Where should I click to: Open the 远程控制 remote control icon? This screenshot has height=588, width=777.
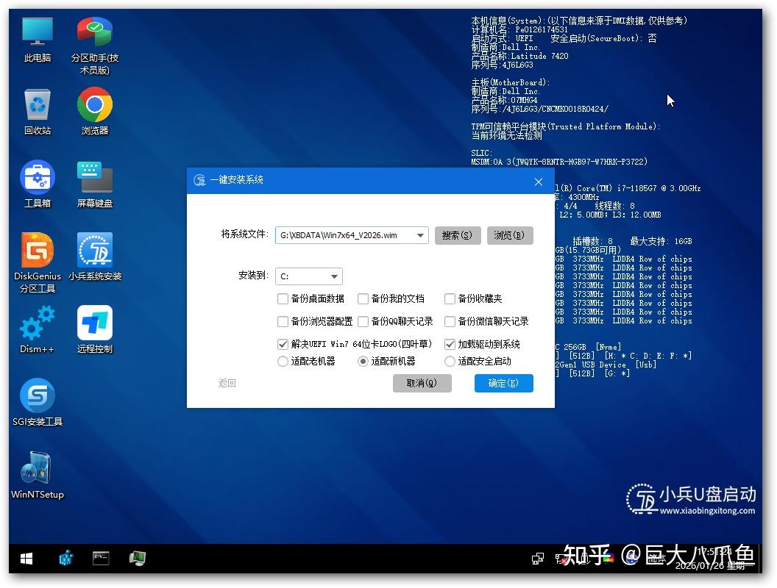pyautogui.click(x=95, y=329)
